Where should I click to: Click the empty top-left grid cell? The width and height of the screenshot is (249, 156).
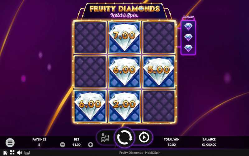[90, 37]
